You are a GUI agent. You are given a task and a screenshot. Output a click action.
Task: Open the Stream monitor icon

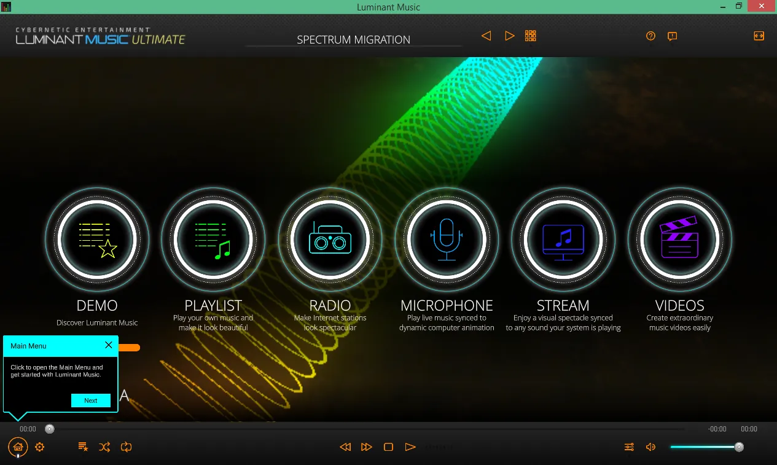563,239
